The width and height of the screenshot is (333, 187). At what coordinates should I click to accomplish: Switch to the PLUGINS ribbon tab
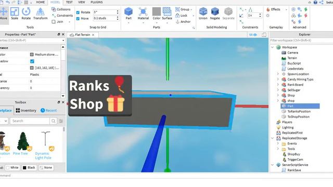97,2
